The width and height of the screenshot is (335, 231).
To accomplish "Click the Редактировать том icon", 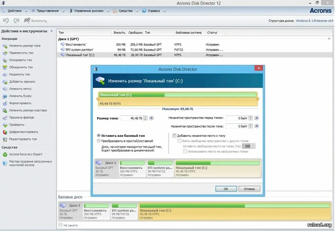I will tap(5, 139).
